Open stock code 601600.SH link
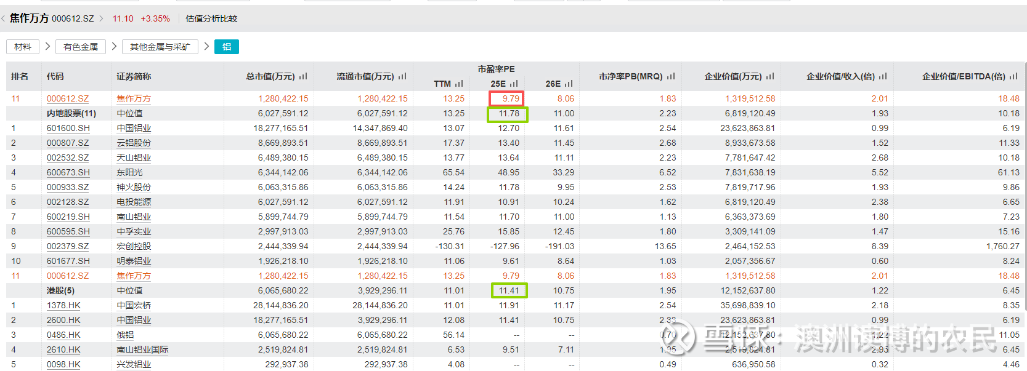The width and height of the screenshot is (1027, 371). tap(68, 128)
